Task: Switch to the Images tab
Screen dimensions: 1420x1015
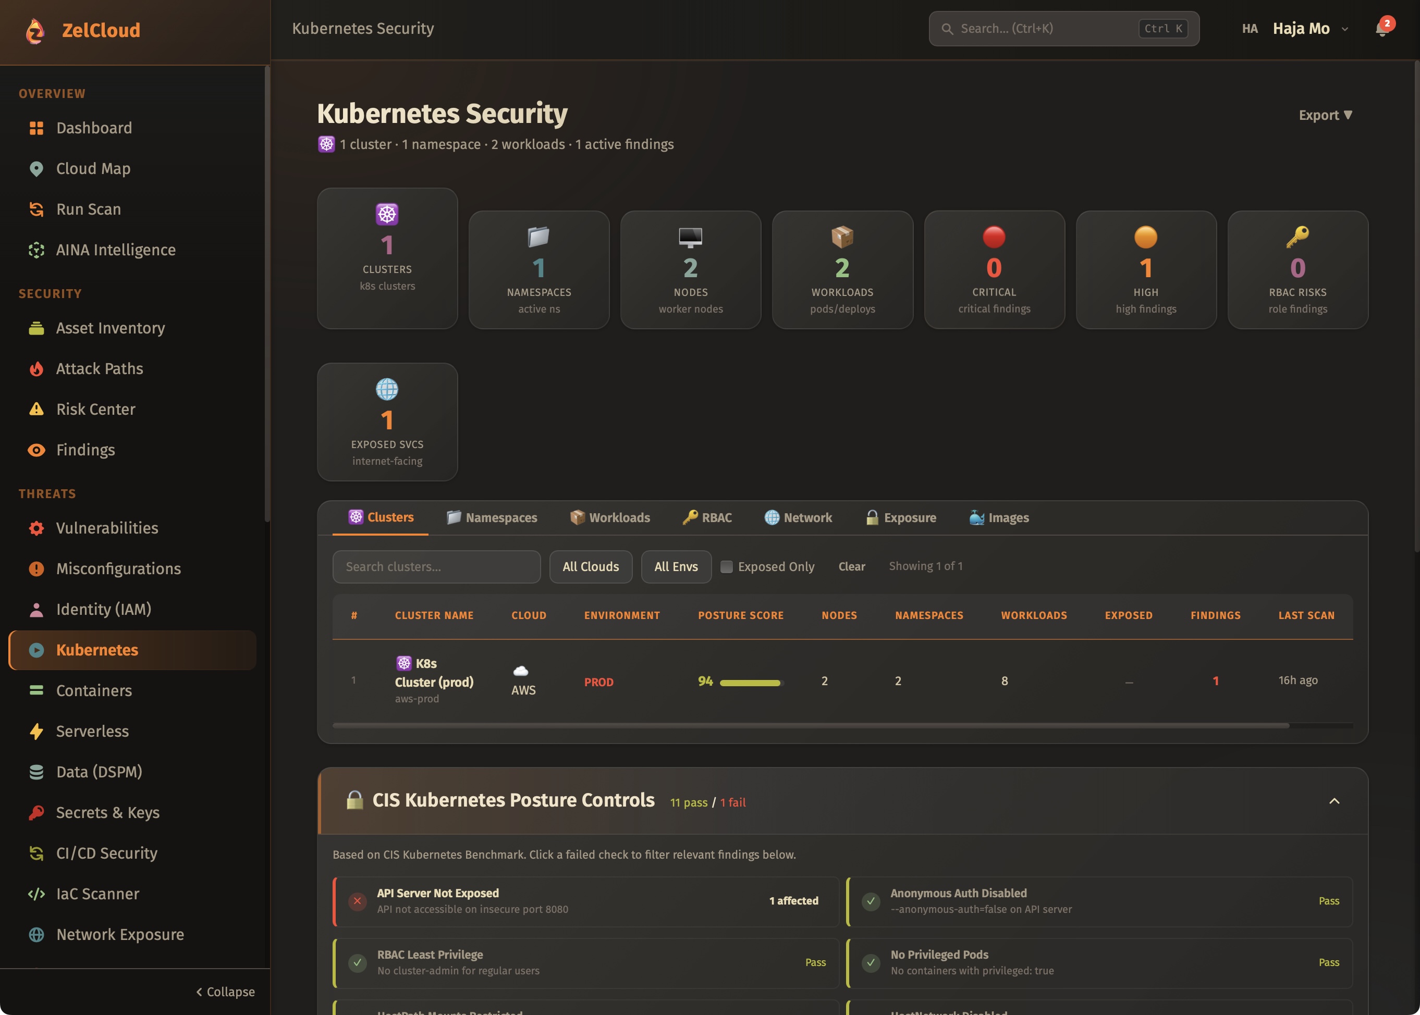Action: 999,517
